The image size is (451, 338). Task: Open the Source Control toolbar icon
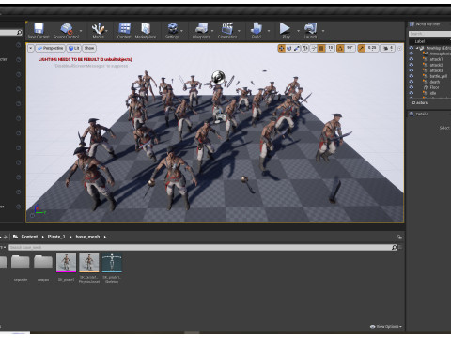pyautogui.click(x=66, y=28)
